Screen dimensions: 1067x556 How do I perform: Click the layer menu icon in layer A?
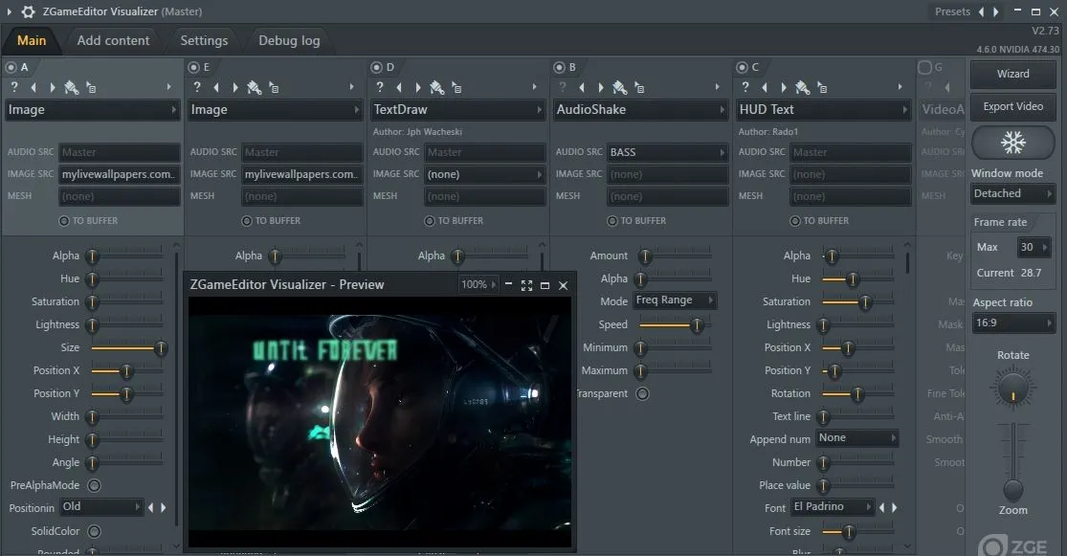tap(91, 87)
